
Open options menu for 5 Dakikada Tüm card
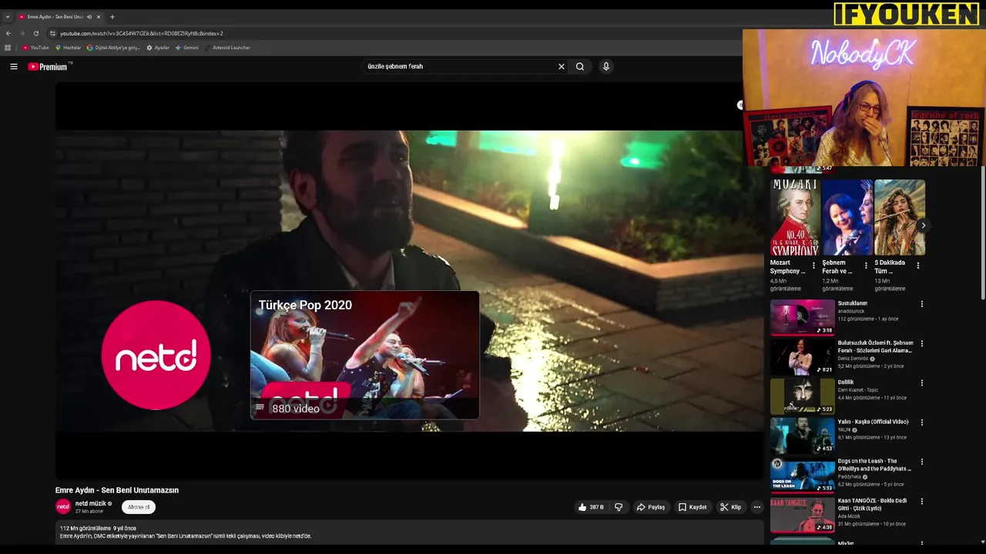[x=917, y=265]
